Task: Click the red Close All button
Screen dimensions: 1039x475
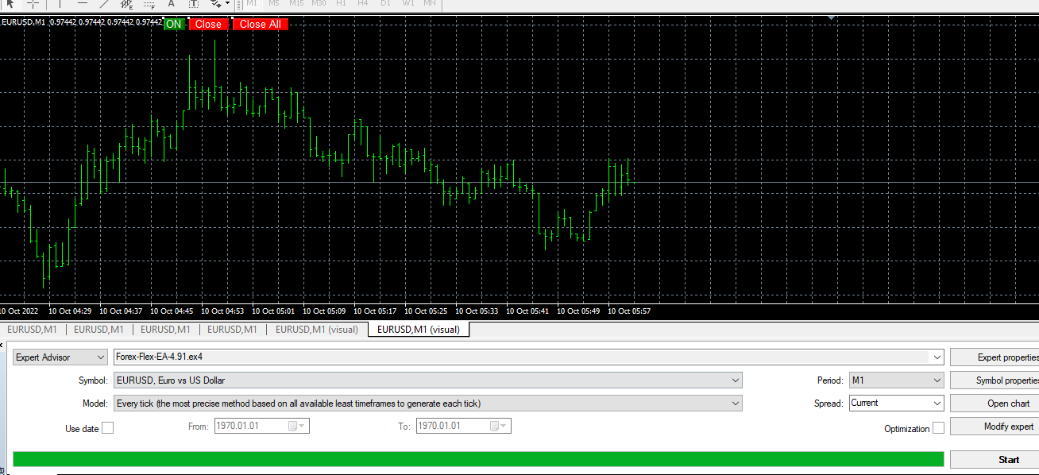Action: pyautogui.click(x=261, y=24)
